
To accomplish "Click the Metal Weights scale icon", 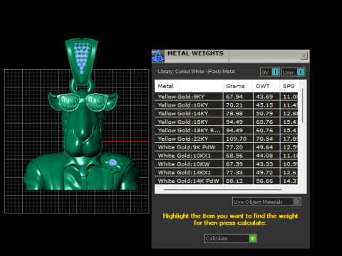I will click(158, 56).
